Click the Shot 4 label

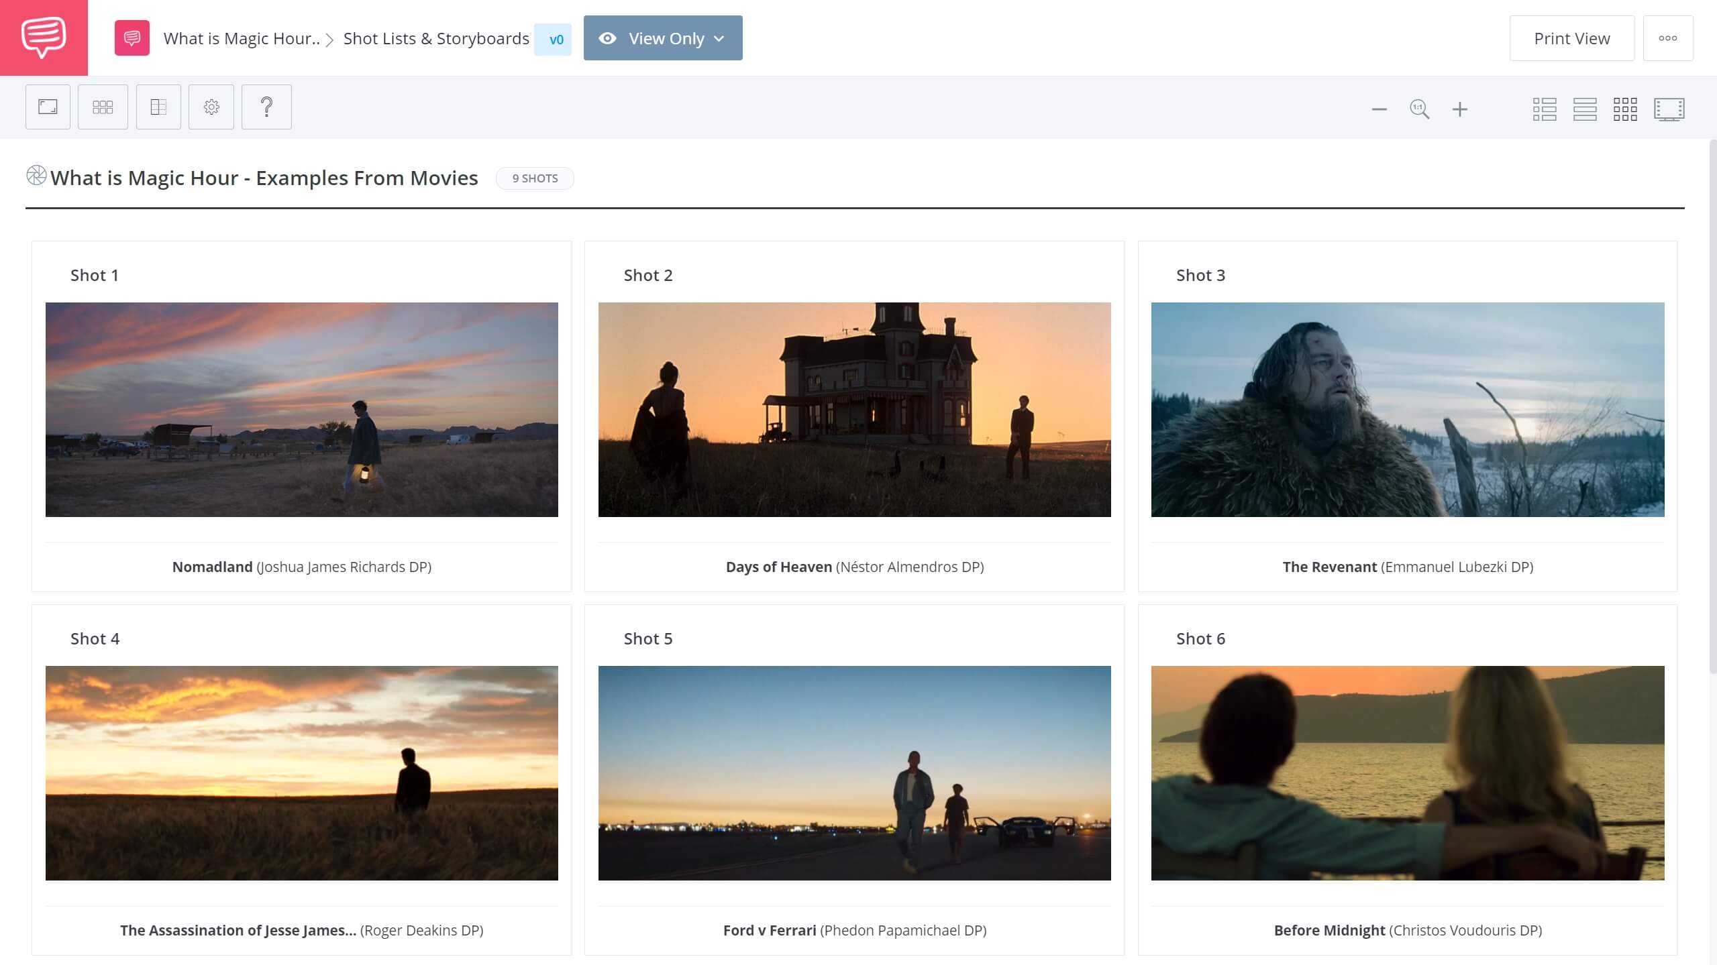[95, 638]
